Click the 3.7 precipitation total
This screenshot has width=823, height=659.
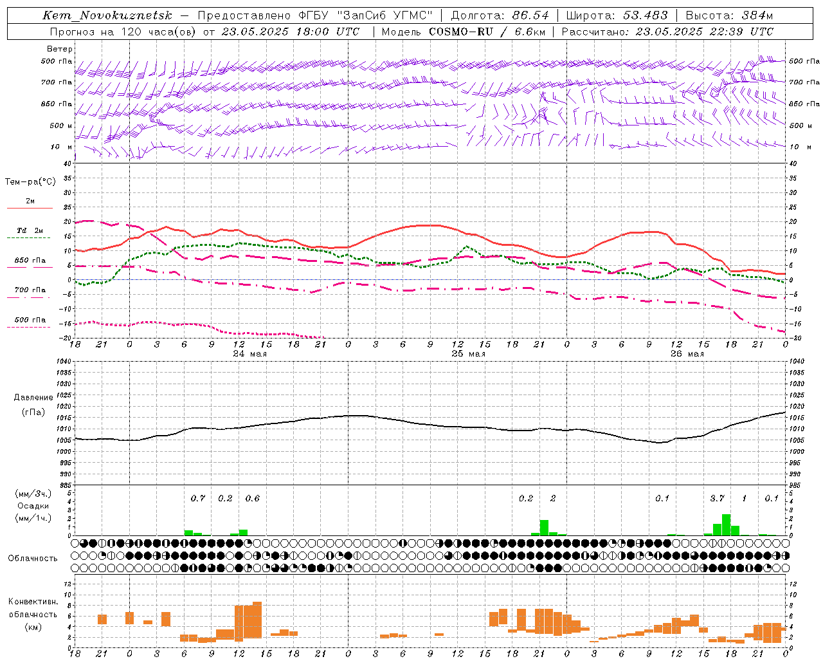coord(717,498)
